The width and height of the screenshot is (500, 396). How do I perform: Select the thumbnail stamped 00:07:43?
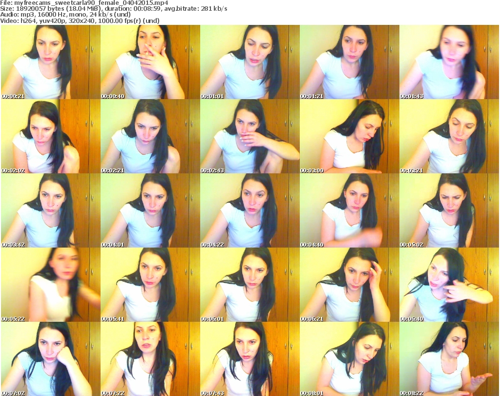pyautogui.click(x=250, y=359)
